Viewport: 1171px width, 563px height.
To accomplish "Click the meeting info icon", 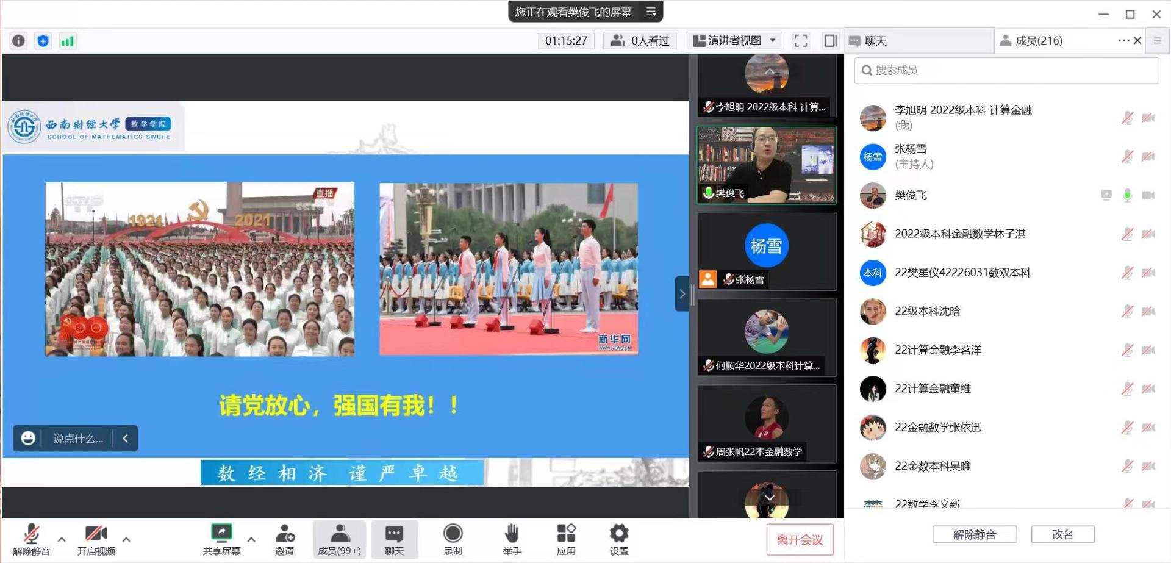I will (18, 41).
